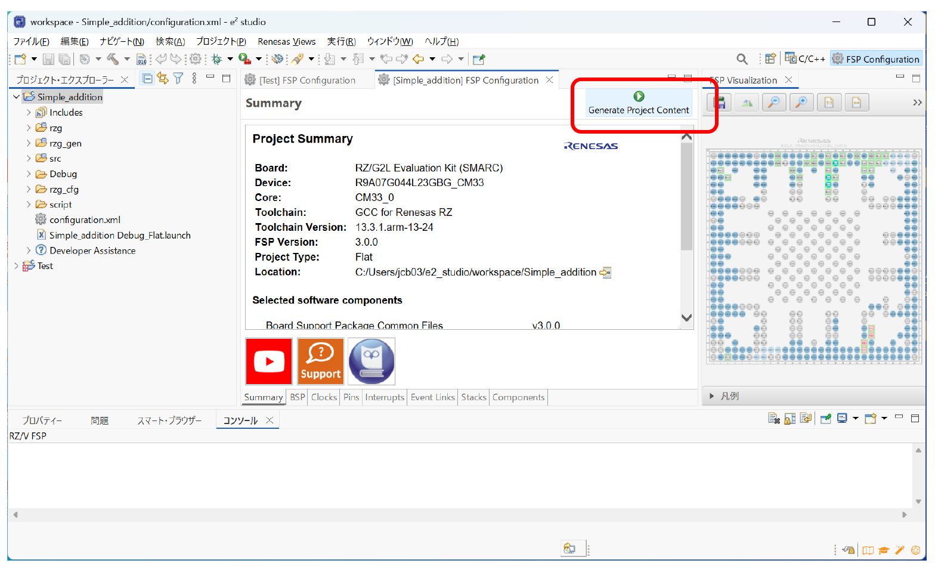Click Collapse All in Project Explorer
This screenshot has height=569, width=935.
[x=147, y=78]
